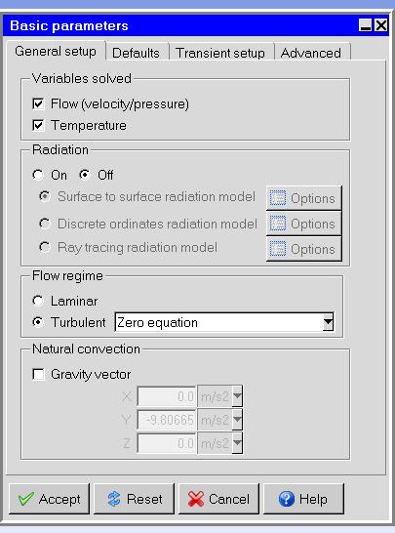Viewport: 395px width, 533px height.
Task: Switch to the Advanced tab
Action: [311, 53]
